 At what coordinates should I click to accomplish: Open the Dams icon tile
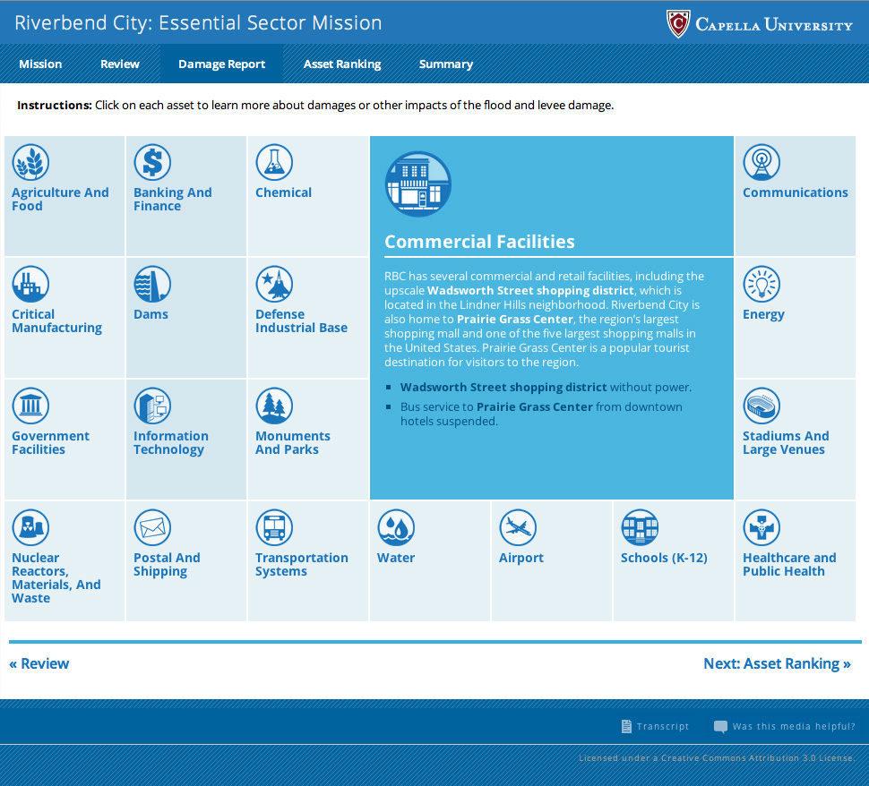(x=152, y=284)
